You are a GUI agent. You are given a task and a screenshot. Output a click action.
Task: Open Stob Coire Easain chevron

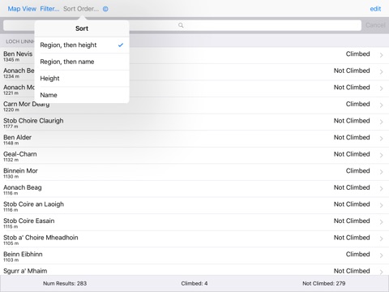click(x=381, y=222)
